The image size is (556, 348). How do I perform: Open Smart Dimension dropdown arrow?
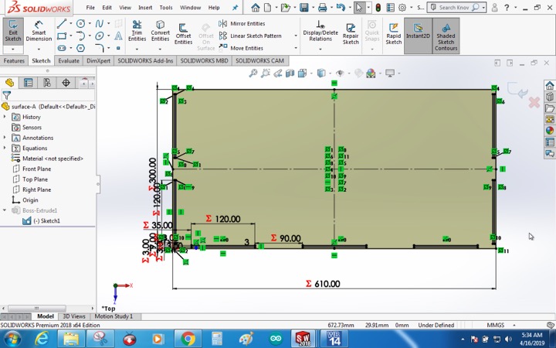click(39, 49)
